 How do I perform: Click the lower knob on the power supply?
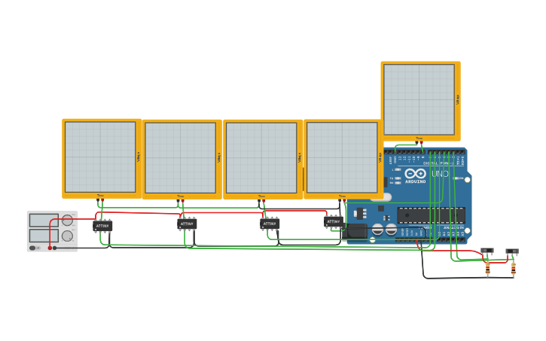[67, 236]
